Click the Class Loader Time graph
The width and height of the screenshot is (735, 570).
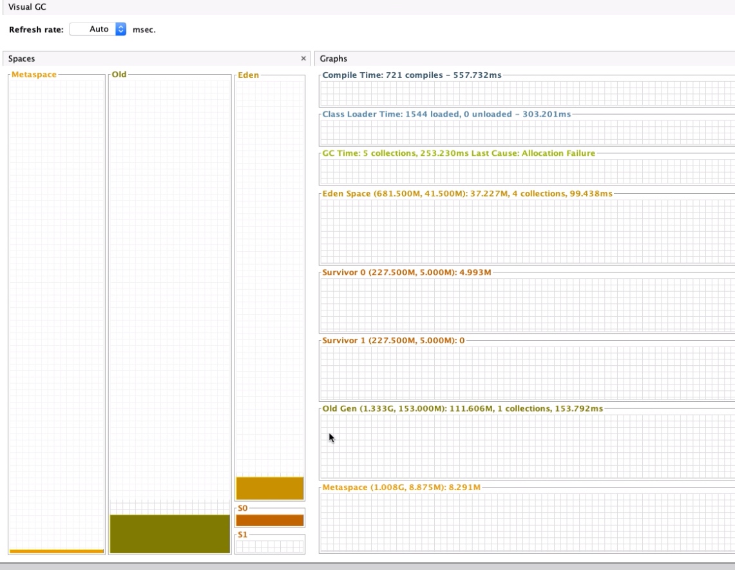526,133
